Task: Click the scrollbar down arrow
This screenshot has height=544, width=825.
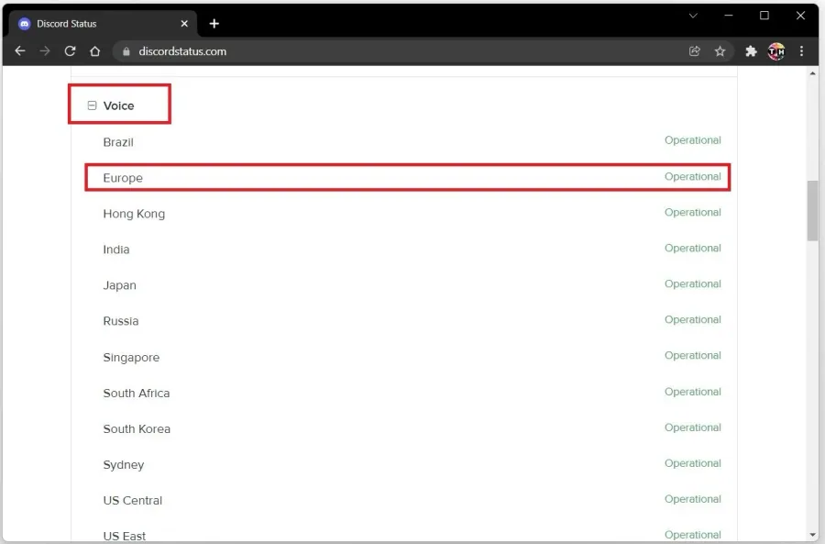Action: point(812,535)
